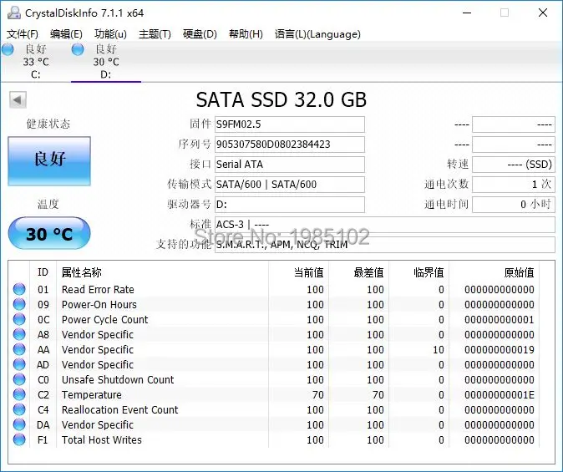Click the power-on hours field 0 小时

(514, 205)
